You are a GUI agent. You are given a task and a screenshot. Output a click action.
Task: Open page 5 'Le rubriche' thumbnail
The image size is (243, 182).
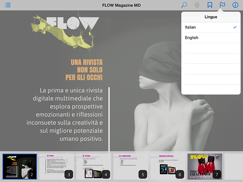point(131,166)
